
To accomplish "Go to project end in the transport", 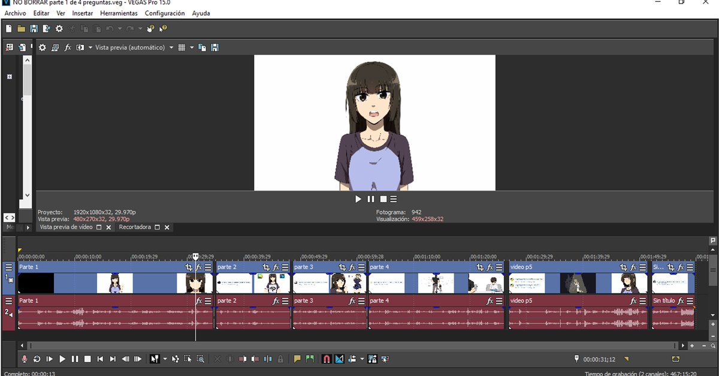I will [x=113, y=359].
